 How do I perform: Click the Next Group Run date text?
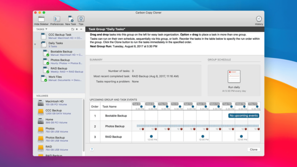click(135, 46)
